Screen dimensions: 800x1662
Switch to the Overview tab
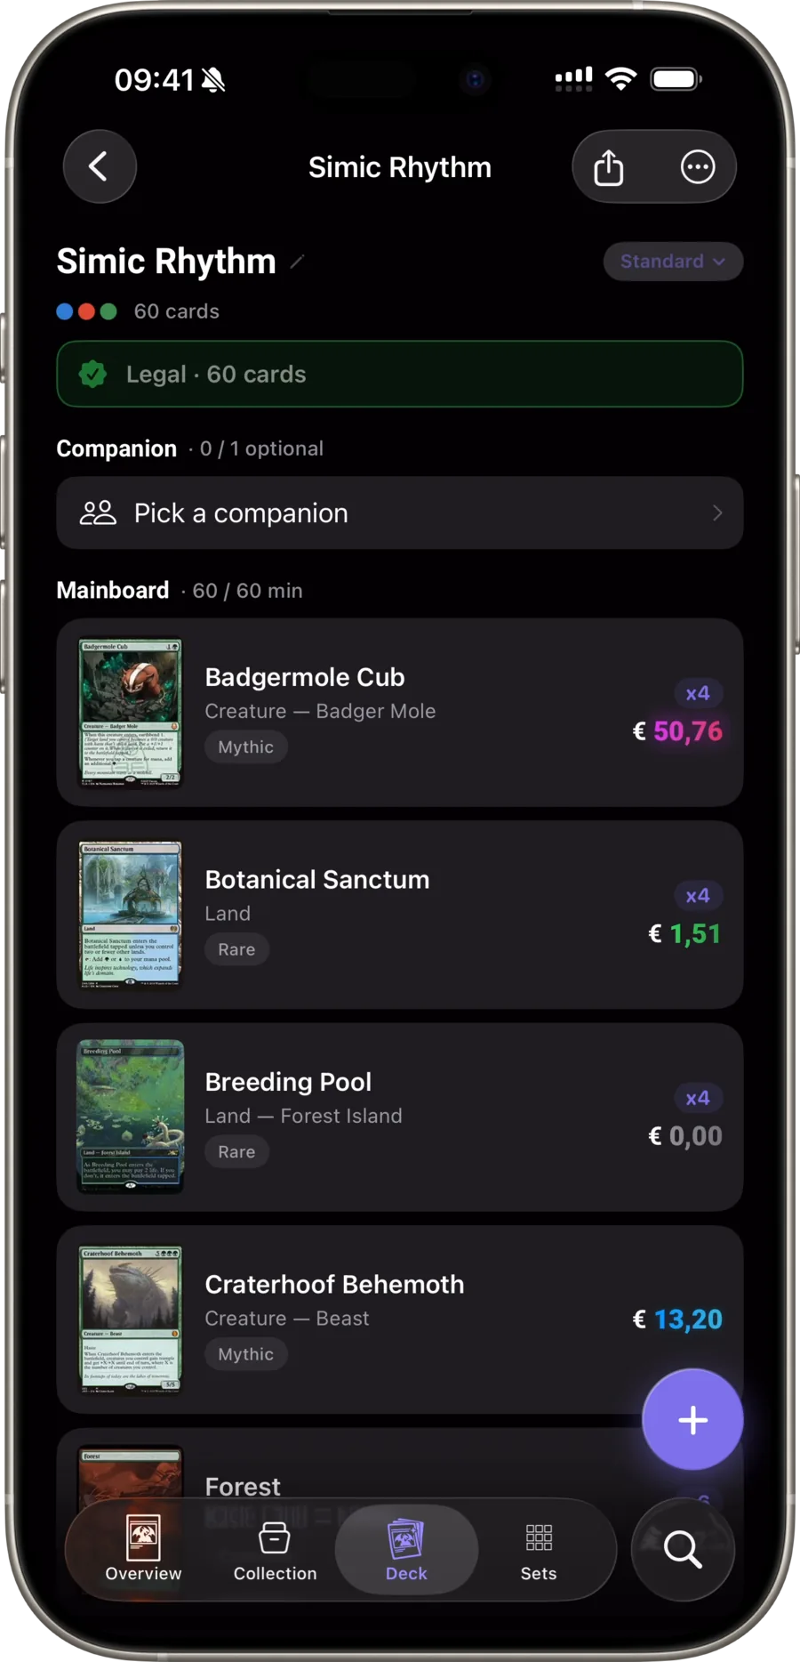pos(143,1549)
